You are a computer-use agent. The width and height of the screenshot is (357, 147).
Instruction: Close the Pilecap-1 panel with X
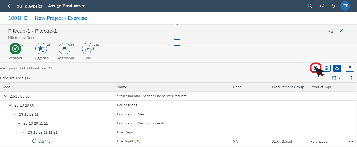pyautogui.click(x=341, y=31)
